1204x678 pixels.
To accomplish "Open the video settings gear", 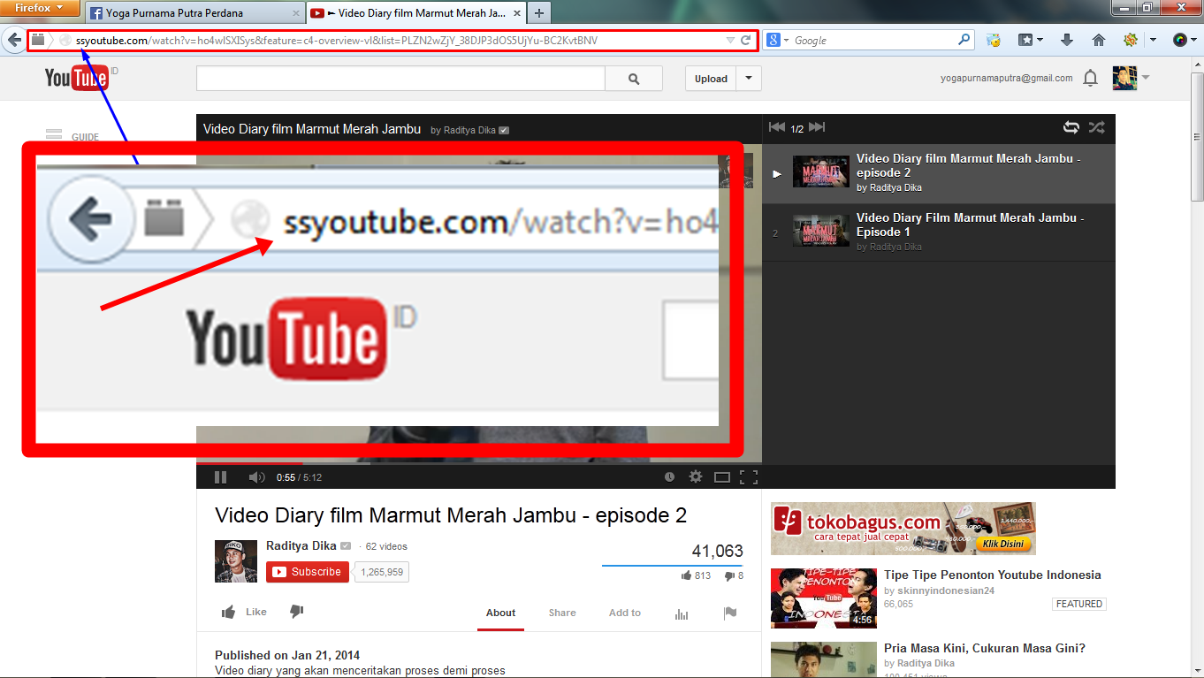I will pos(696,477).
